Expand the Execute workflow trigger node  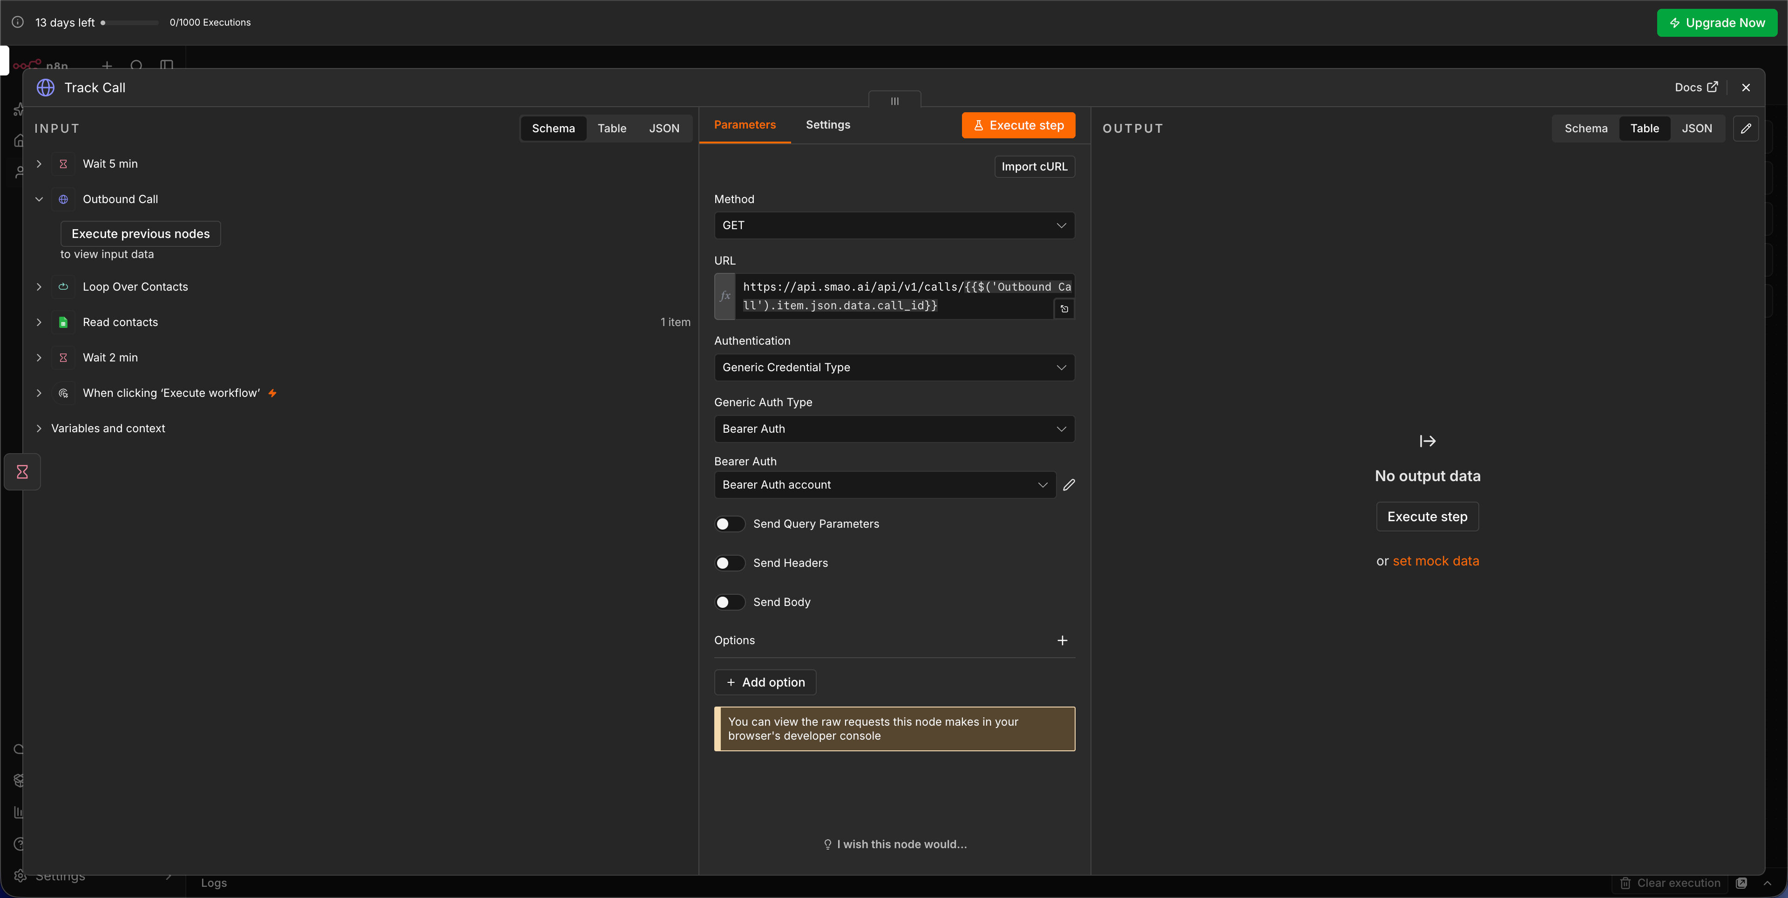[39, 393]
